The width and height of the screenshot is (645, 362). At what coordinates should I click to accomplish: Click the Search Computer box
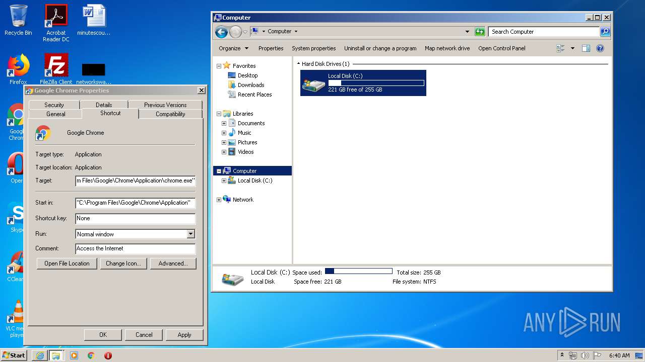(x=544, y=32)
